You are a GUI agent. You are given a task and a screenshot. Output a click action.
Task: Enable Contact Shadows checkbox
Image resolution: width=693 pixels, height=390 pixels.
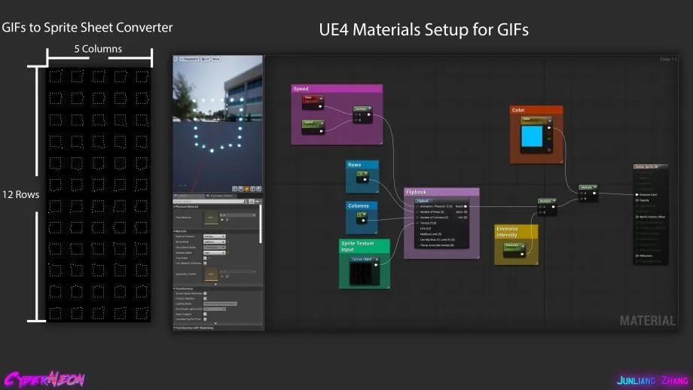205,299
